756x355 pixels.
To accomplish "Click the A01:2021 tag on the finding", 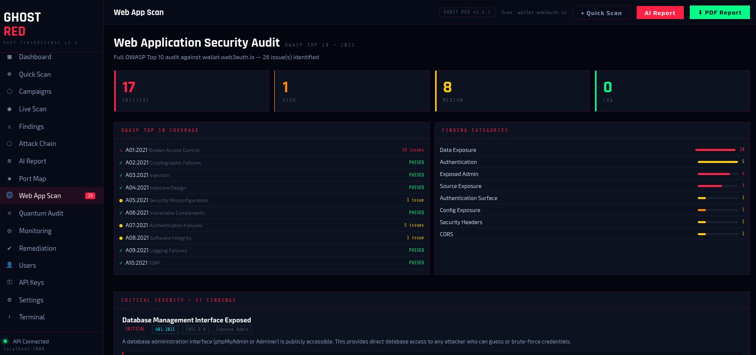I will [165, 329].
